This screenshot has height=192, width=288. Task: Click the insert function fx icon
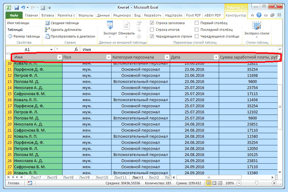[x=76, y=49]
